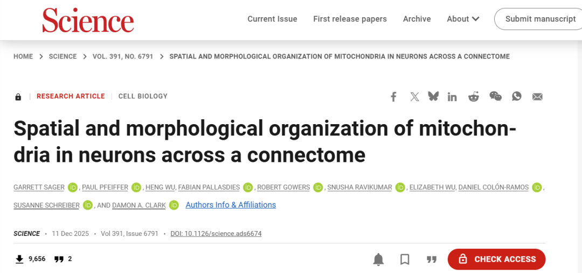This screenshot has width=582, height=273.
Task: Expand the About dropdown menu
Action: [x=463, y=19]
